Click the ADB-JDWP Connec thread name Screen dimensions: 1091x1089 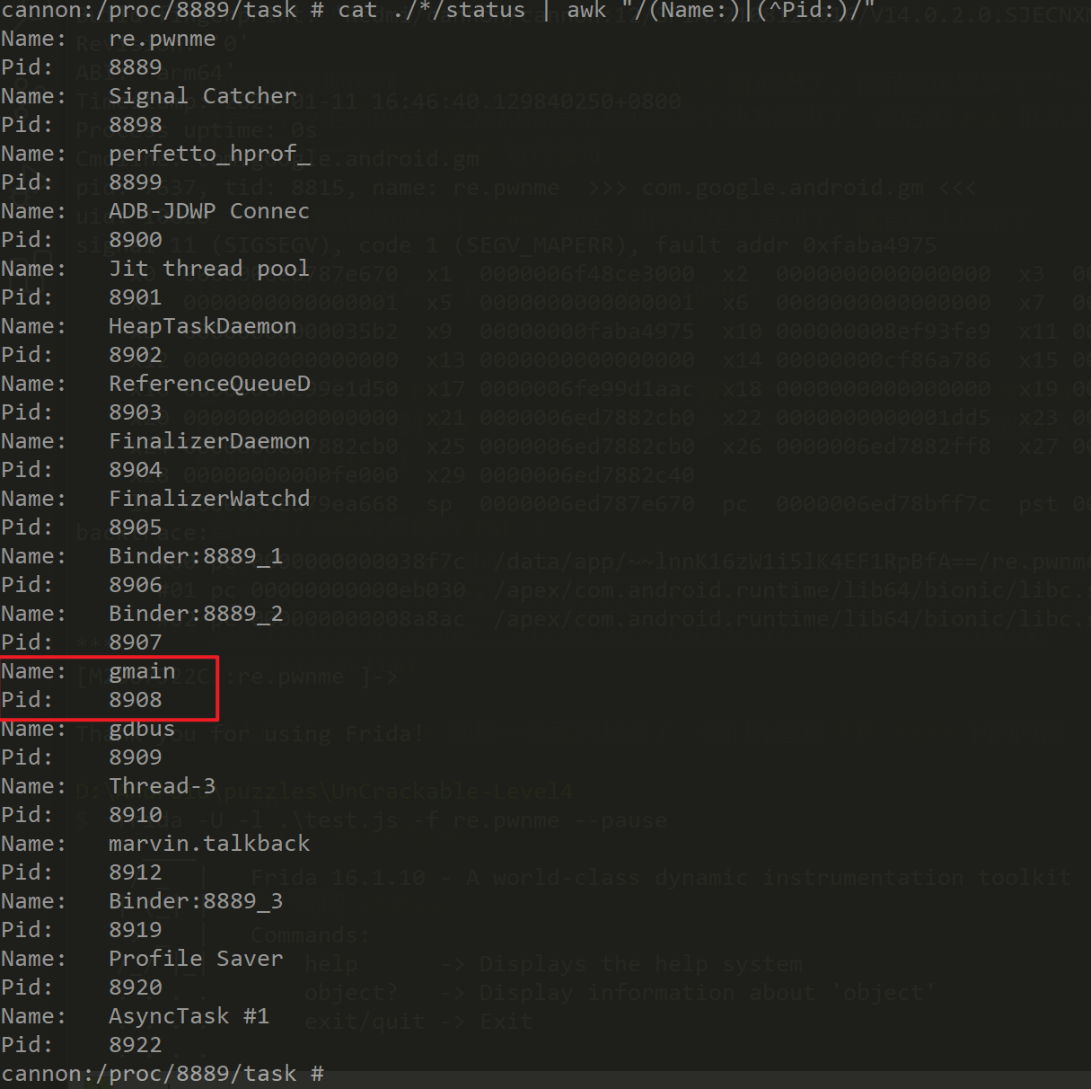coord(208,211)
